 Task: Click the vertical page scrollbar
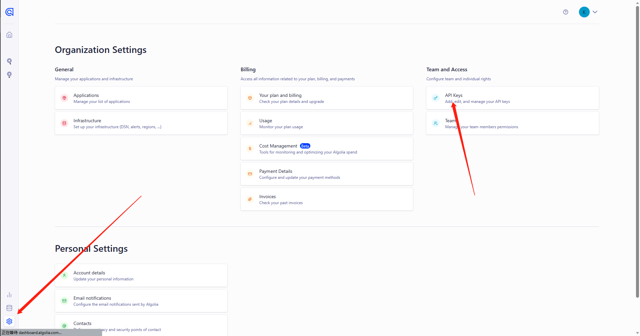(637, 150)
